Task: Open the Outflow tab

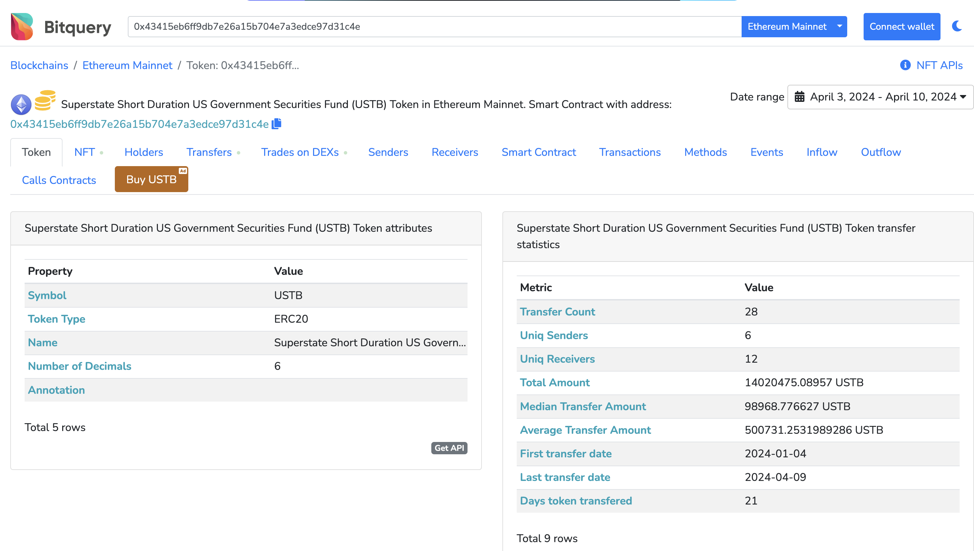Action: click(881, 152)
